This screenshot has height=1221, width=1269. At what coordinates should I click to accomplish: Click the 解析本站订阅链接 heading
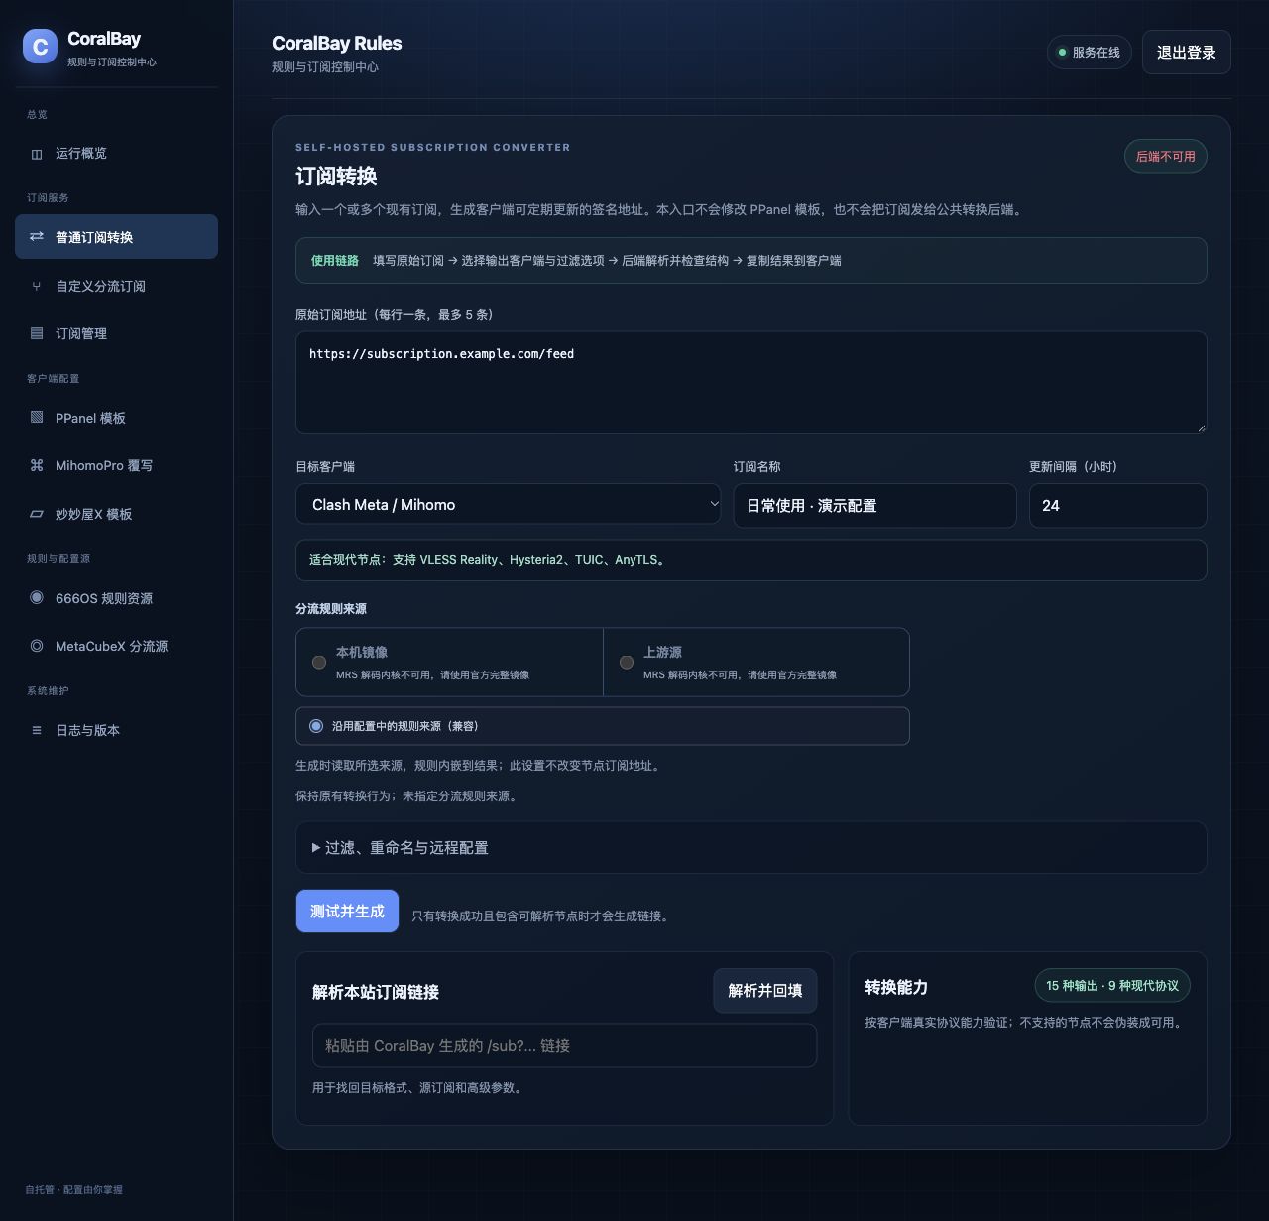pyautogui.click(x=376, y=992)
